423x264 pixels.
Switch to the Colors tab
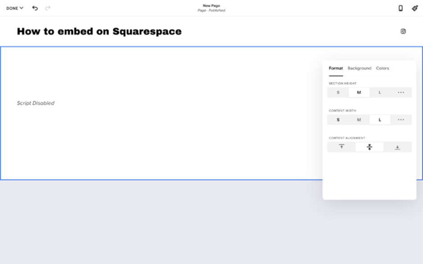click(382, 68)
